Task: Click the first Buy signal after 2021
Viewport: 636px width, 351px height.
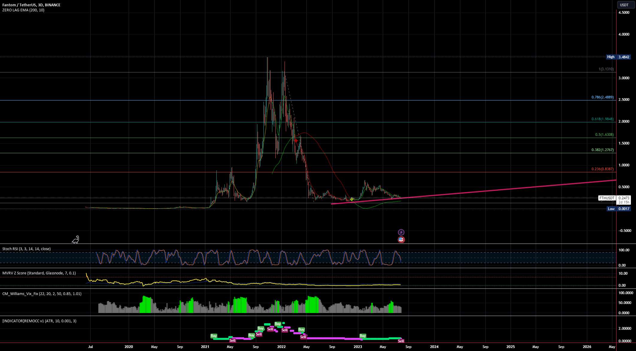Action: point(214,336)
